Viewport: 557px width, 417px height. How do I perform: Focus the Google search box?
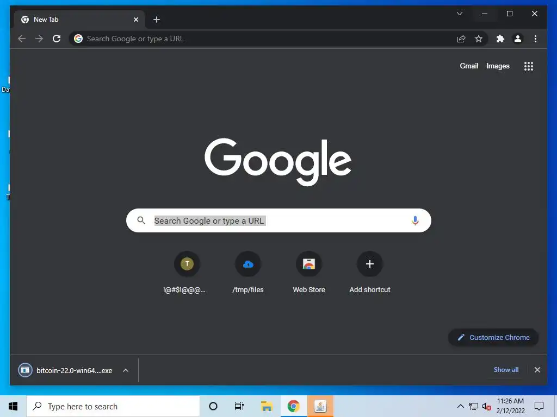(x=278, y=220)
